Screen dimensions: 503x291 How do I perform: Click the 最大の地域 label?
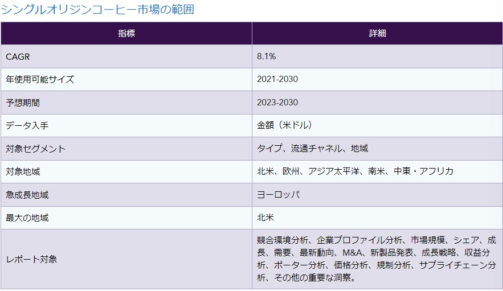click(27, 218)
